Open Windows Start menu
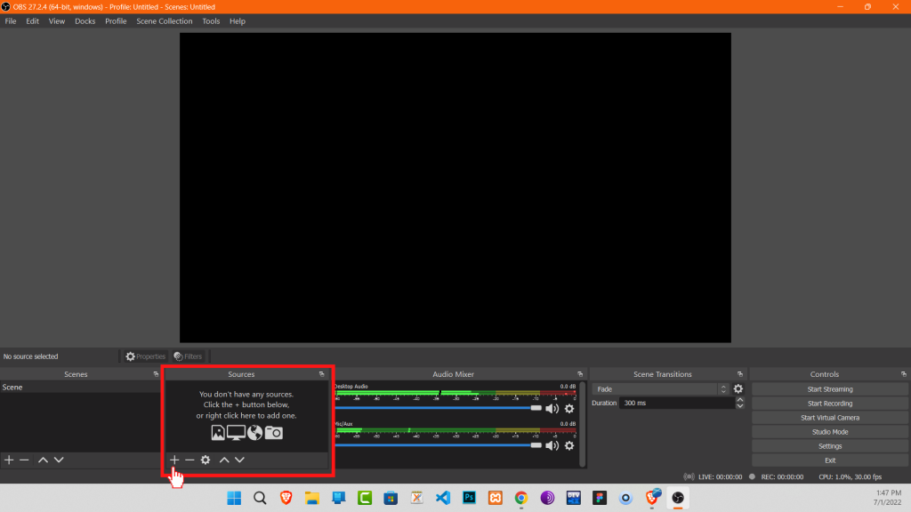This screenshot has height=512, width=911. [x=234, y=498]
